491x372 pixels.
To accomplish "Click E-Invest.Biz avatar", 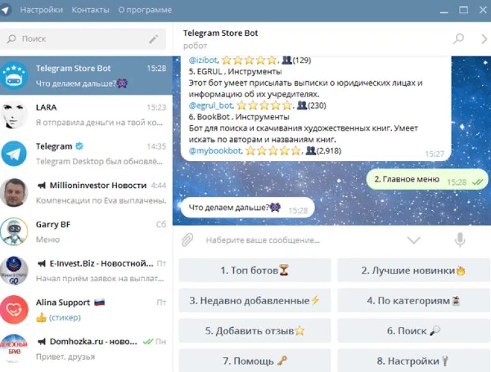I will tap(14, 271).
